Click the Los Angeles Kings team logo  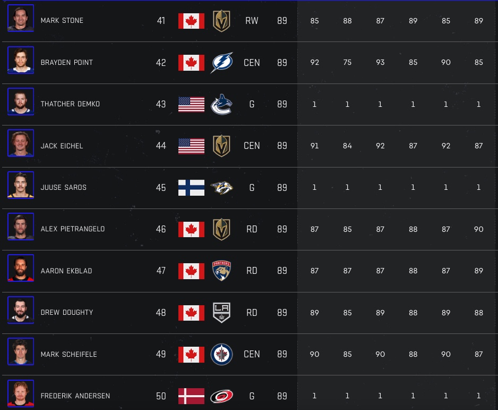pyautogui.click(x=221, y=312)
